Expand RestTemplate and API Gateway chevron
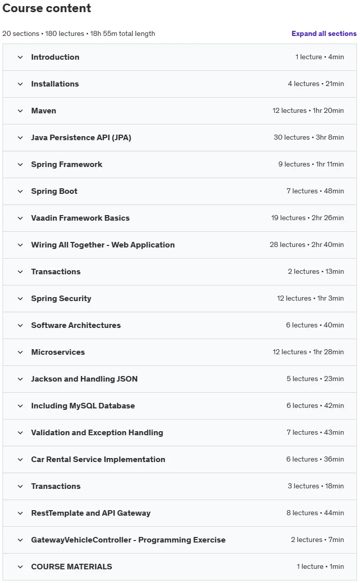The height and width of the screenshot is (583, 360). point(20,513)
